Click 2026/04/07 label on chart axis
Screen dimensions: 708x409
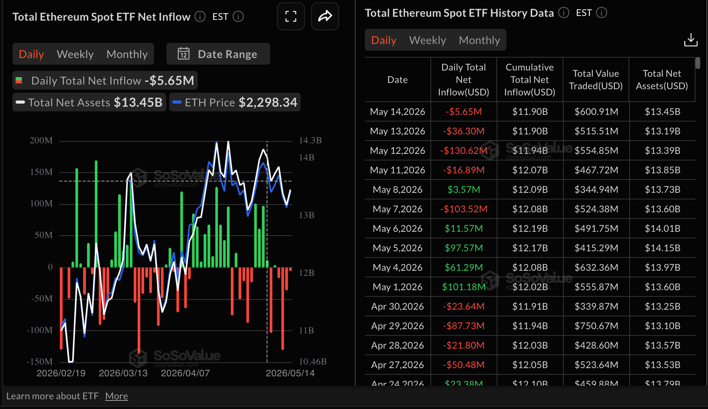coord(185,373)
